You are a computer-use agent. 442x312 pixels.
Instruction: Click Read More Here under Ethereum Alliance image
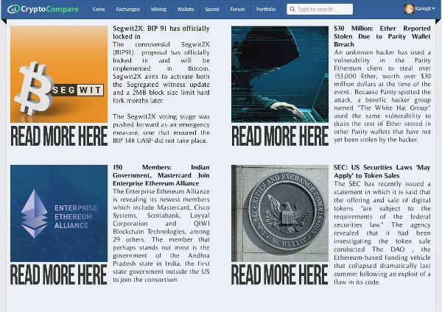click(59, 274)
